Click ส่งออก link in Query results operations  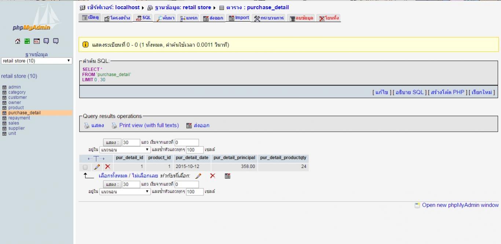click(201, 125)
